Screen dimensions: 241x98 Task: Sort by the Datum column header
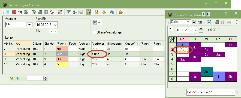[x=38, y=44]
